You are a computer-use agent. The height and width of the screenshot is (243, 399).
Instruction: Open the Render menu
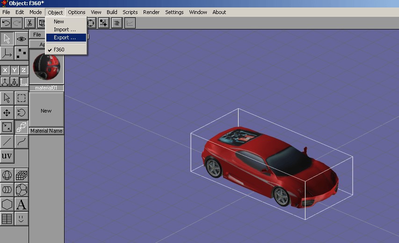coord(151,12)
